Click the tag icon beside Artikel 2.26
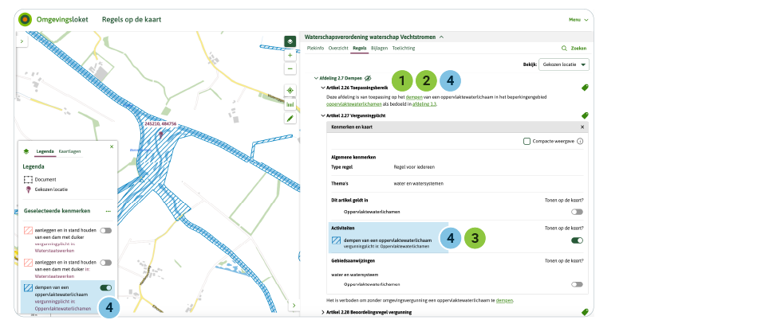Viewport: 781px width, 324px height. (x=585, y=87)
